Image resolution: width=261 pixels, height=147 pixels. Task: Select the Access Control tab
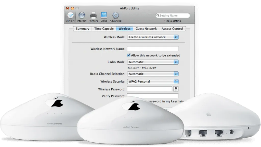click(172, 28)
